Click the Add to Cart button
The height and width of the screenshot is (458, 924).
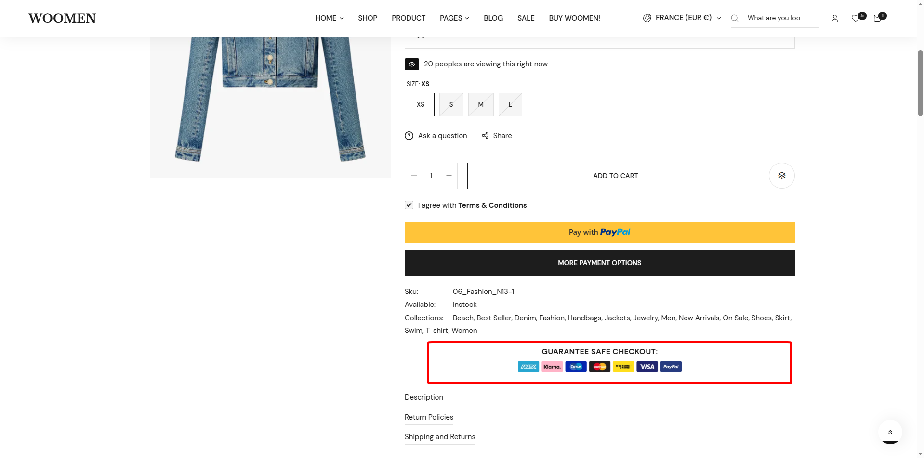tap(615, 176)
